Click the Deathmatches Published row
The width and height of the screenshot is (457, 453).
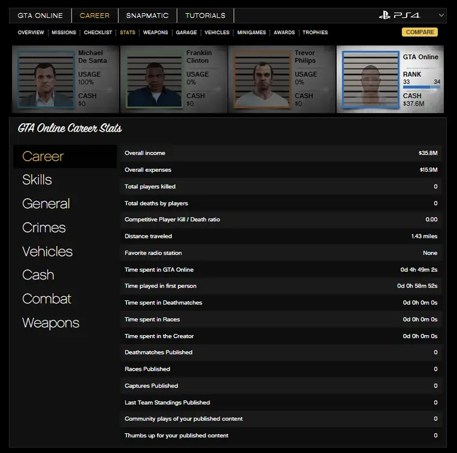pos(281,352)
